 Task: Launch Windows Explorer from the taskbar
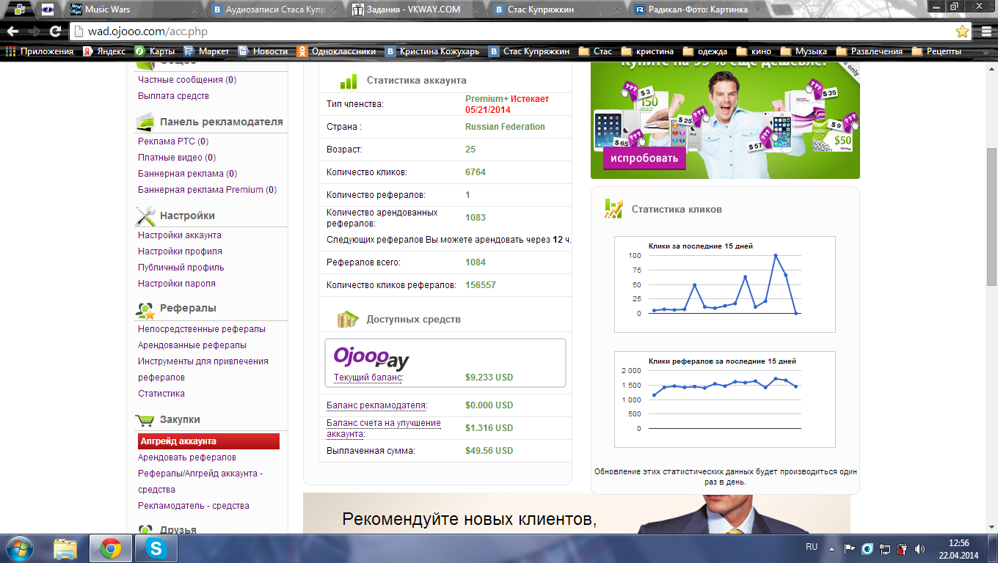point(65,548)
